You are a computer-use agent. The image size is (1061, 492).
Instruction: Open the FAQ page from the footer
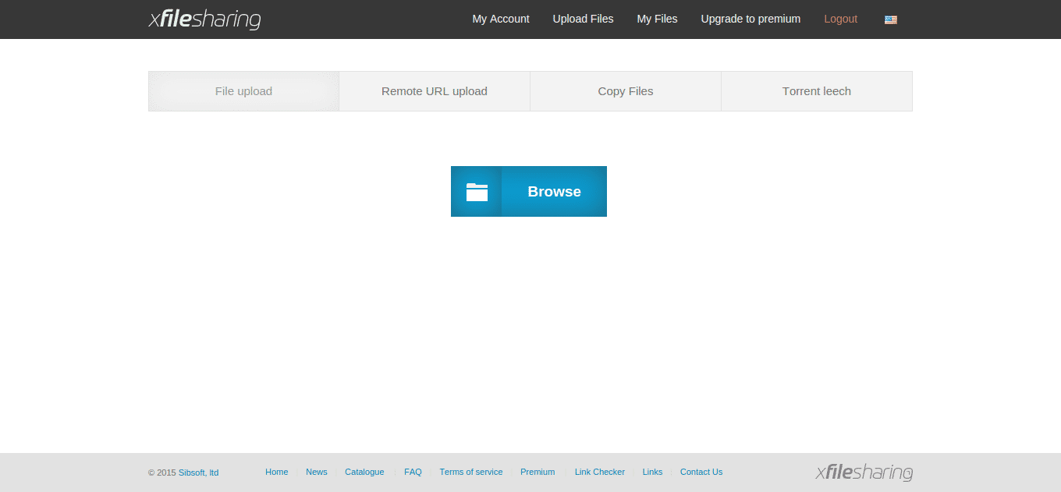[x=413, y=472]
